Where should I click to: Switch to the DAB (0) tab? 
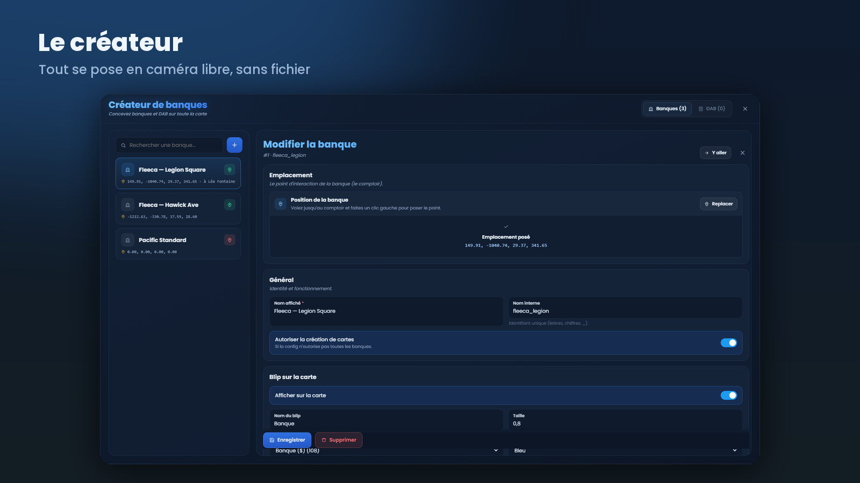pos(712,109)
